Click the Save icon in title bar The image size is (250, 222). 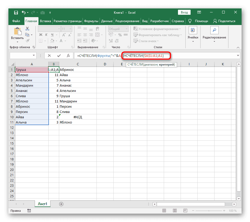[x=16, y=12]
